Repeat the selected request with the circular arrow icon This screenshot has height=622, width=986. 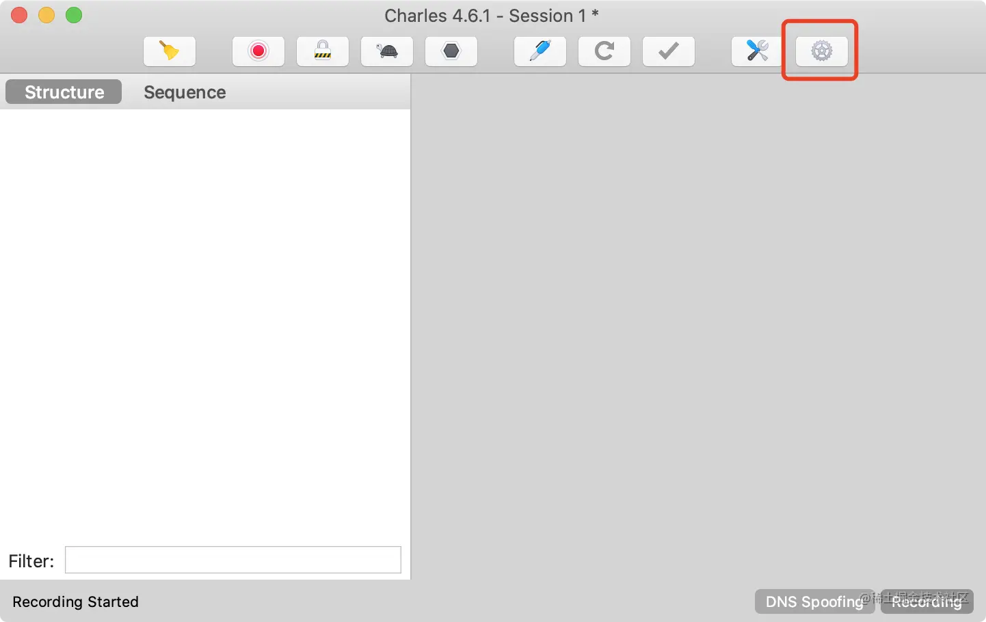(604, 51)
